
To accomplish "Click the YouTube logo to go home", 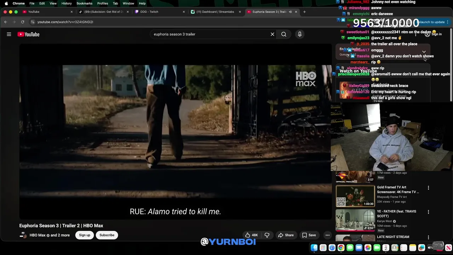I will click(28, 34).
